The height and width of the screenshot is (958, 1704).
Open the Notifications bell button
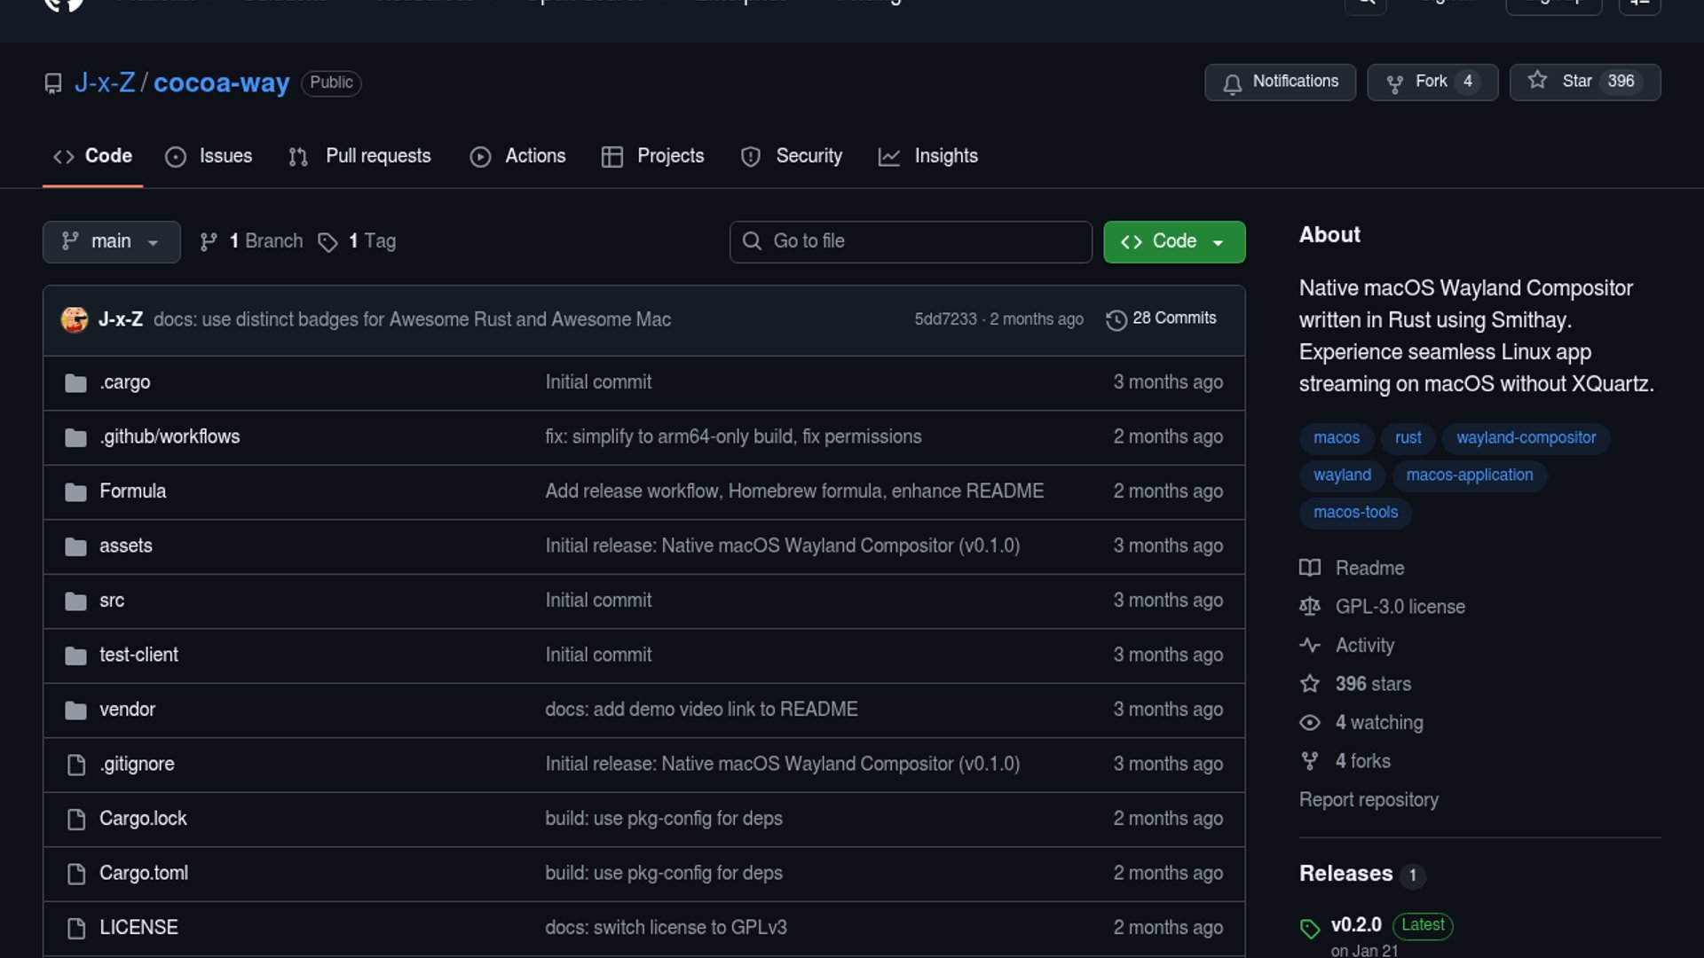[1279, 82]
